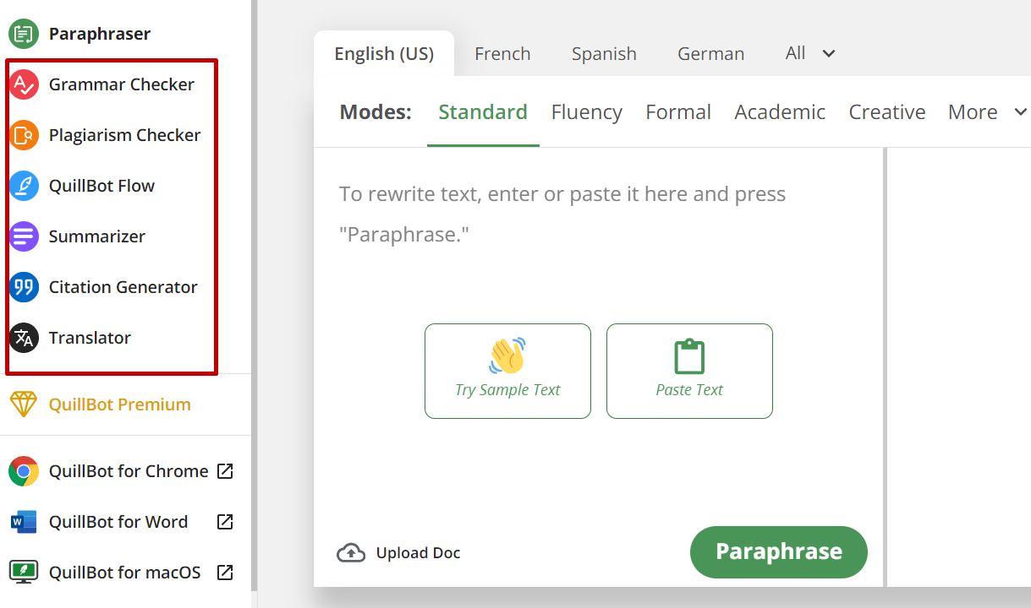This screenshot has width=1031, height=608.
Task: Open Citation Generator quote icon
Action: point(24,287)
